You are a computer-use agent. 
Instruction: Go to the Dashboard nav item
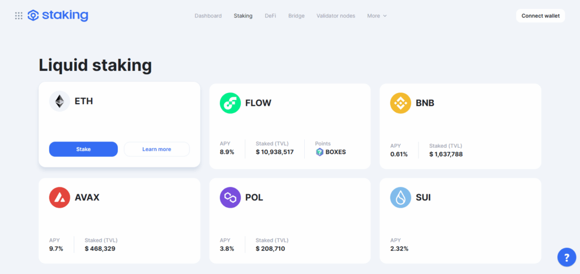pyautogui.click(x=208, y=16)
